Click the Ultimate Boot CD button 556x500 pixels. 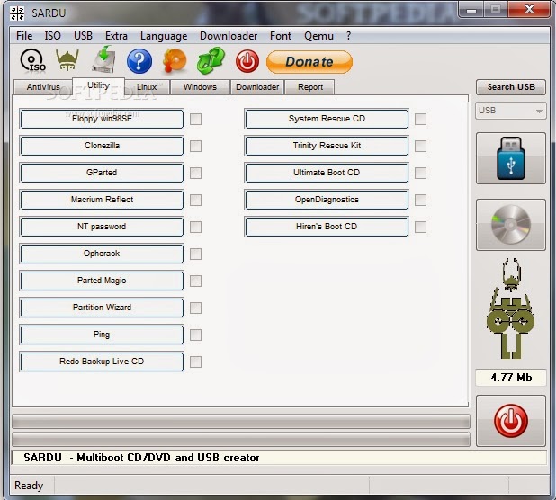(327, 173)
